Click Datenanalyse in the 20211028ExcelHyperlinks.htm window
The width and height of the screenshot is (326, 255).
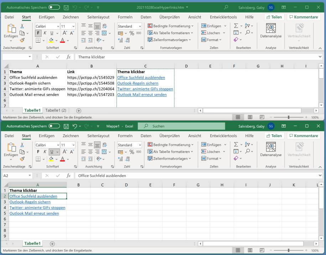[x=271, y=31]
